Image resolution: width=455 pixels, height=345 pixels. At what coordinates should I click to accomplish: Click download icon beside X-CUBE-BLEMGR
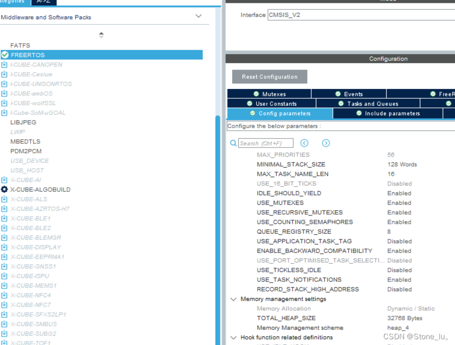click(x=4, y=237)
